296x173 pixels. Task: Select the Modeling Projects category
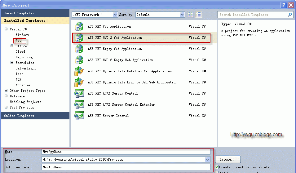(x=25, y=102)
